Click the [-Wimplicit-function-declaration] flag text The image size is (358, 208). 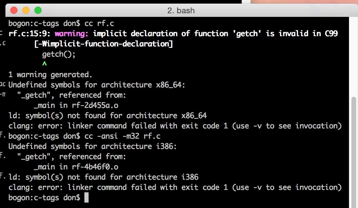pos(103,44)
